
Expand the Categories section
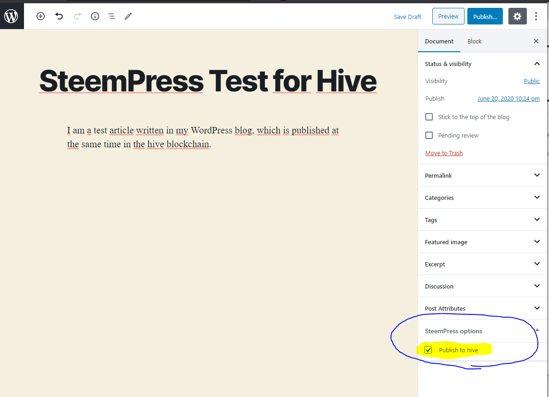pos(482,198)
